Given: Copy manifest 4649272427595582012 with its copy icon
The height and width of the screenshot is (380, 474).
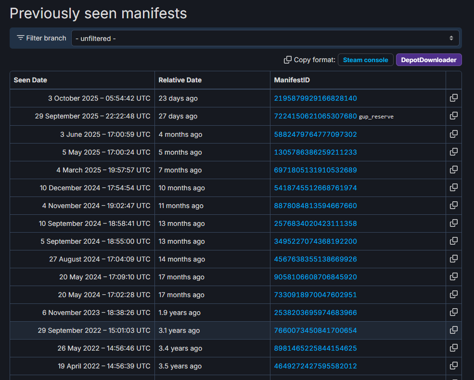Looking at the screenshot, I should (x=453, y=366).
